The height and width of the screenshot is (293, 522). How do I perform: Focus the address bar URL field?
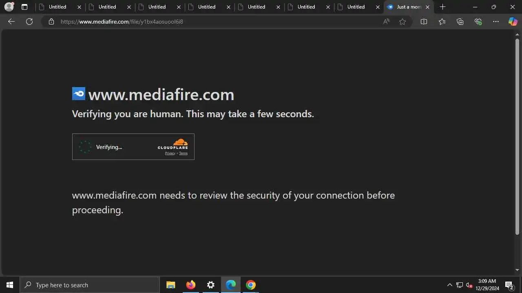[x=220, y=22]
